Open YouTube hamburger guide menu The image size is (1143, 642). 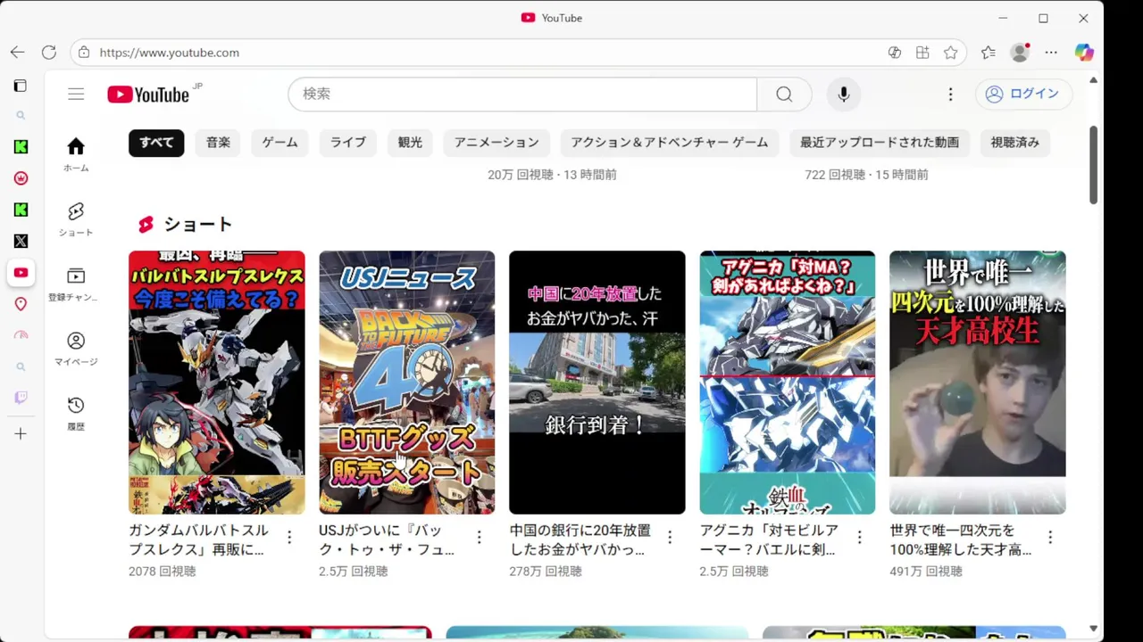pos(76,94)
